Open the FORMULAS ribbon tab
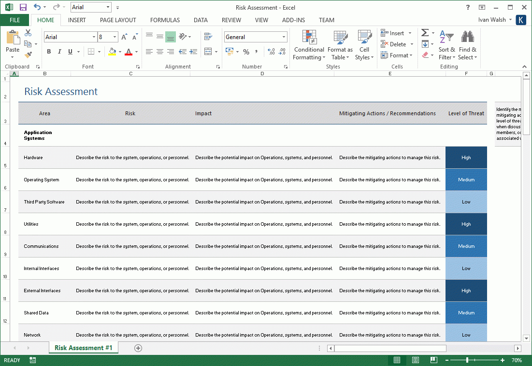This screenshot has height=366, width=532. [x=165, y=20]
